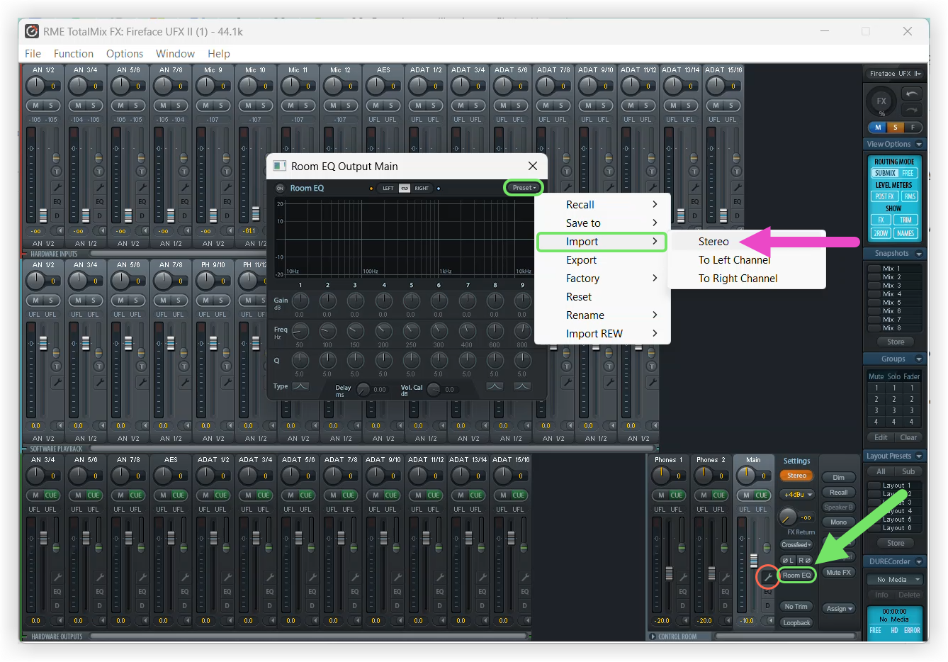Open Import REW submenu
This screenshot has height=662, width=948.
602,334
